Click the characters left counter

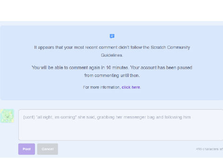pos(210,149)
